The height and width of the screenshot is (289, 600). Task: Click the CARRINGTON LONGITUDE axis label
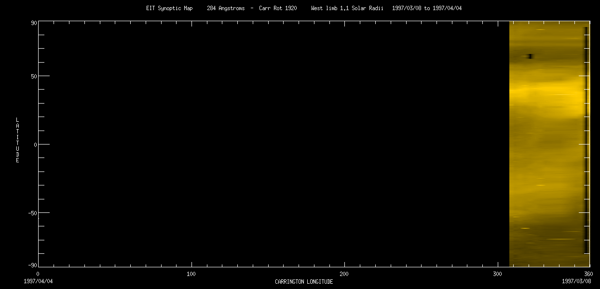pos(304,282)
